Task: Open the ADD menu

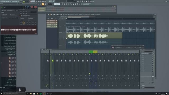Action: [x=5, y=1]
